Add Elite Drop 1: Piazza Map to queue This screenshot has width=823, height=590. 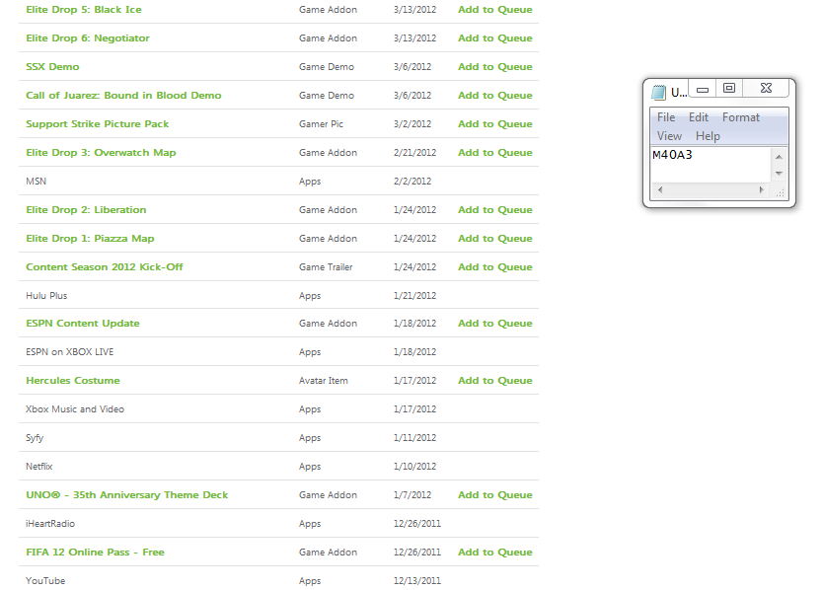(x=495, y=239)
